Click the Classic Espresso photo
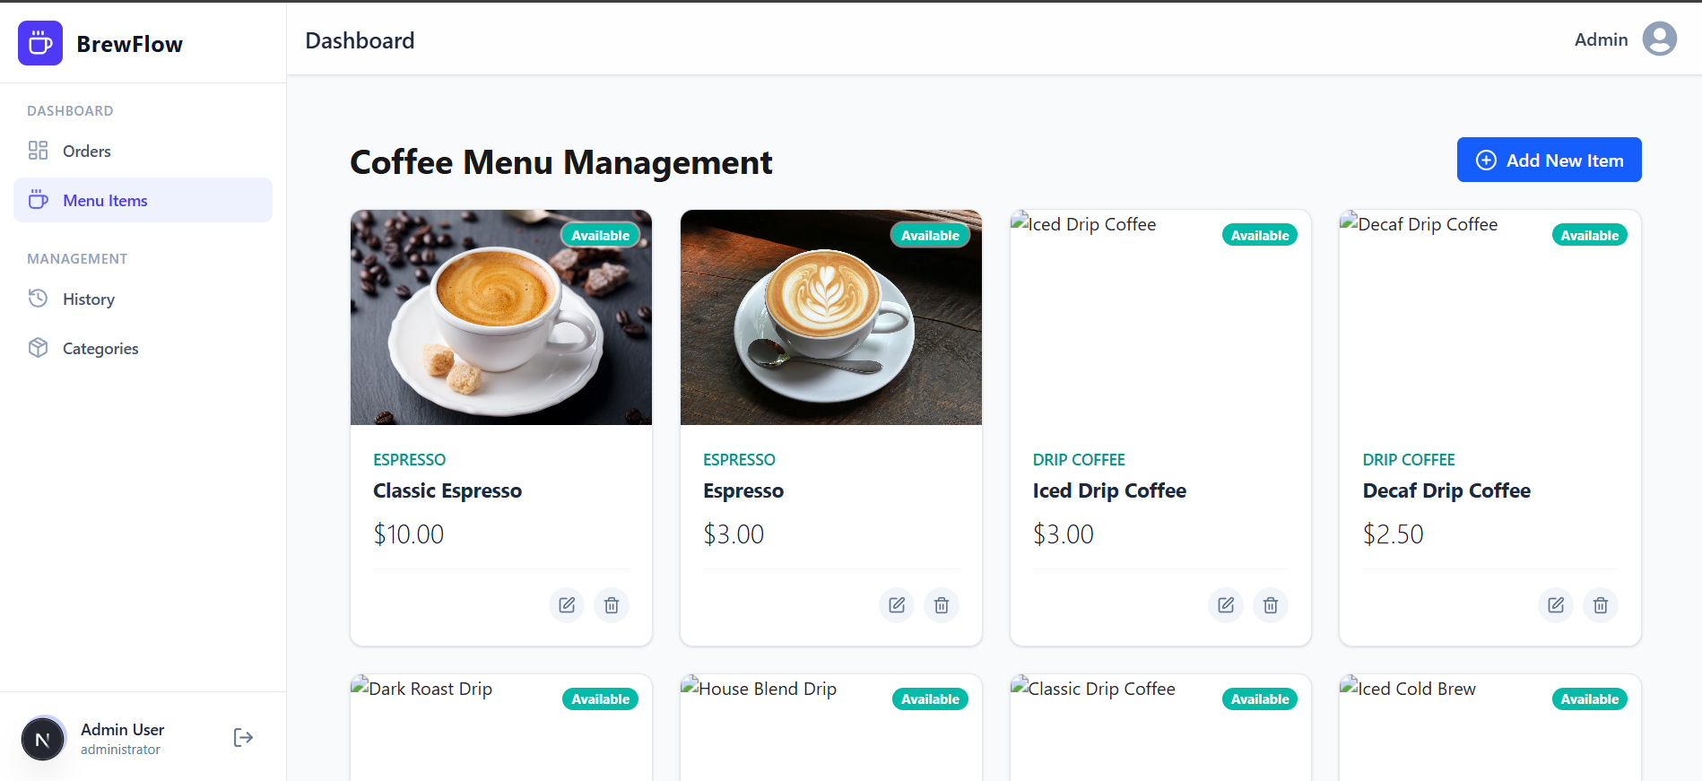Viewport: 1702px width, 781px height. coord(501,317)
